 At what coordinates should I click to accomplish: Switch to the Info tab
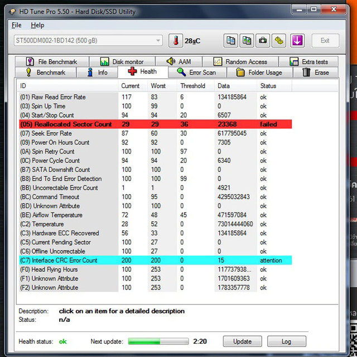pyautogui.click(x=97, y=73)
